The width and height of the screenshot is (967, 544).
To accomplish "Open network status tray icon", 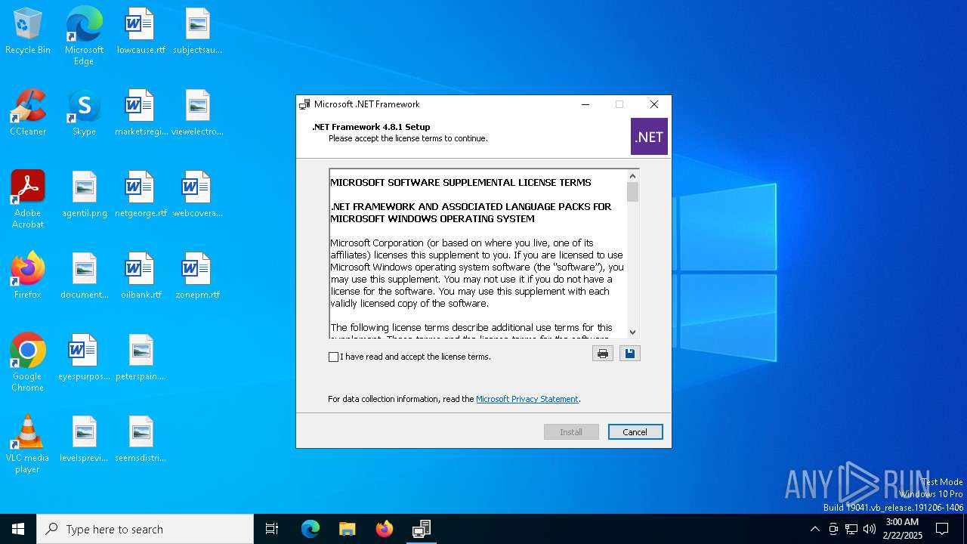I will (x=851, y=529).
